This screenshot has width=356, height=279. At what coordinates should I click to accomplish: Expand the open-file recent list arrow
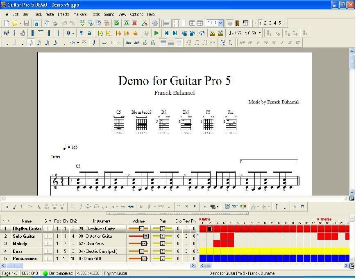20,23
